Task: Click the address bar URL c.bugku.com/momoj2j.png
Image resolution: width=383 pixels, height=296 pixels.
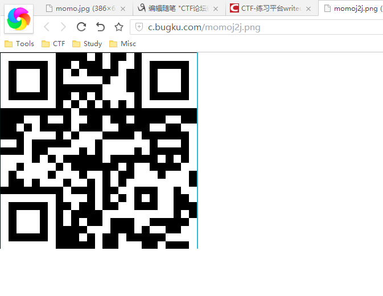Action: tap(204, 27)
